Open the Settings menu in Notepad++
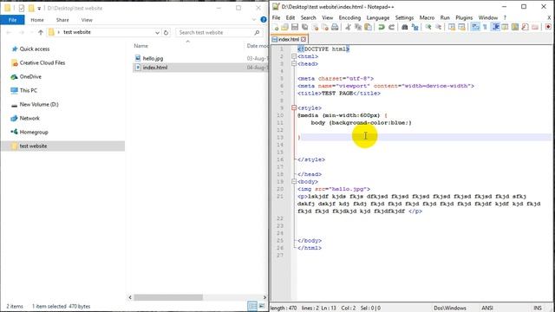This screenshot has height=312, width=555. [404, 17]
